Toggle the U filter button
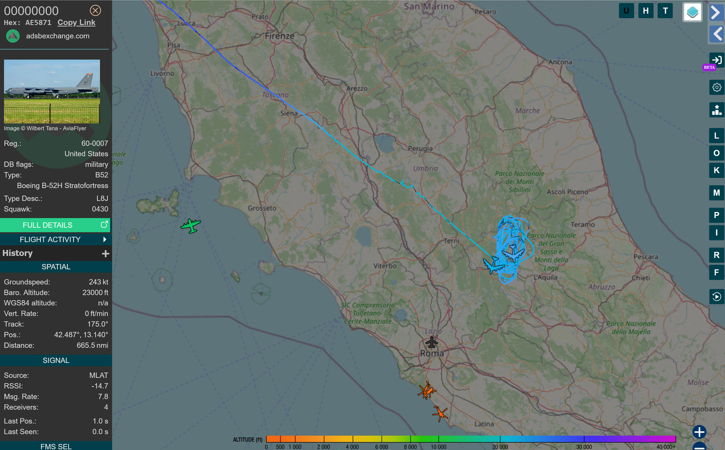725x450 pixels. pos(626,11)
